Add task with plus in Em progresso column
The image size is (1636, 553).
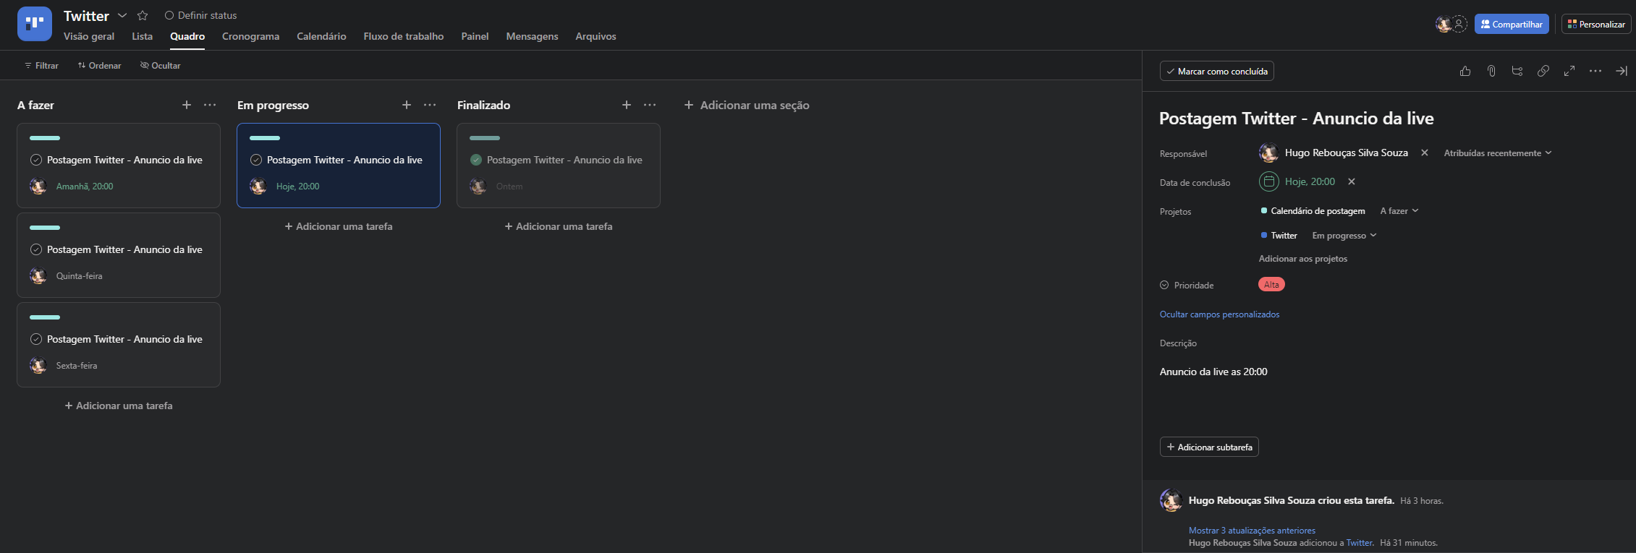click(x=407, y=105)
